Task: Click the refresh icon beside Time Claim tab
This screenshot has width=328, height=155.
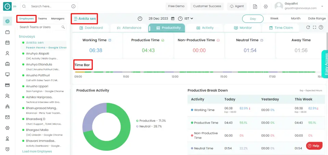Action: click(308, 28)
